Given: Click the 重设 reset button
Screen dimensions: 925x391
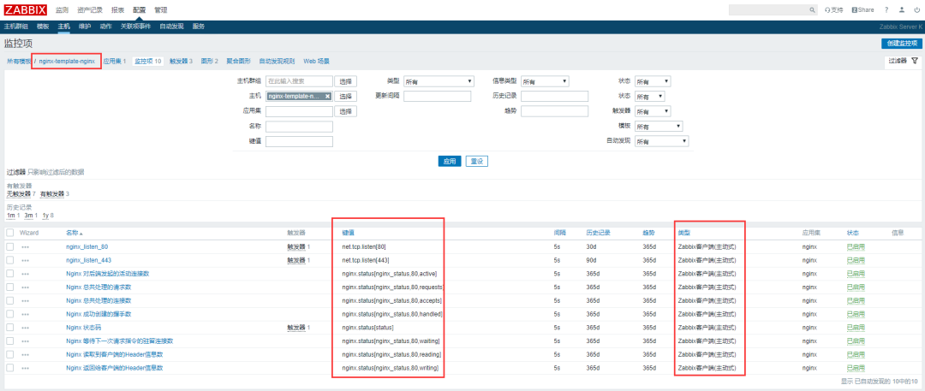Looking at the screenshot, I should [477, 161].
